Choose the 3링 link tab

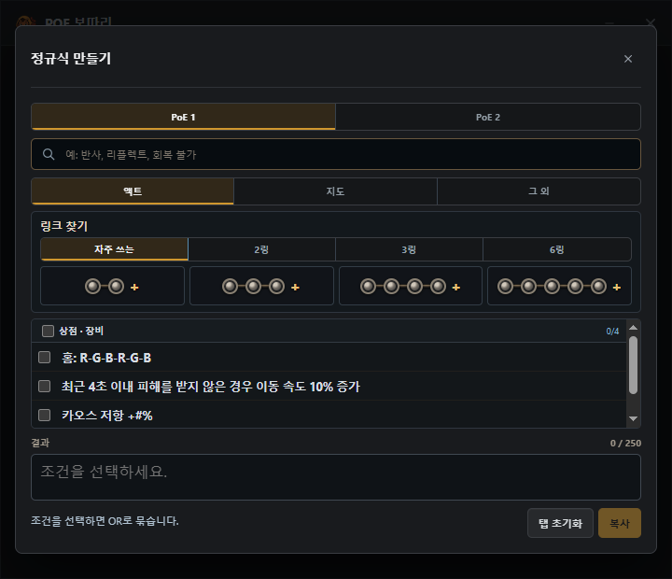coord(409,249)
